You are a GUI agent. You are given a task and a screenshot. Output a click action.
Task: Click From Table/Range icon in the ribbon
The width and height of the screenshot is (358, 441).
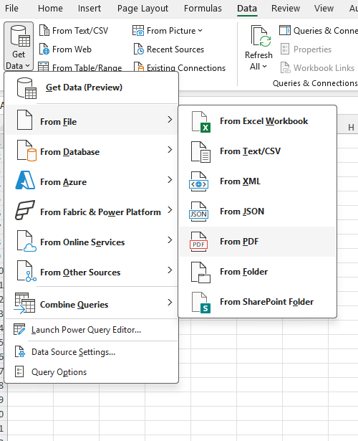(x=44, y=67)
